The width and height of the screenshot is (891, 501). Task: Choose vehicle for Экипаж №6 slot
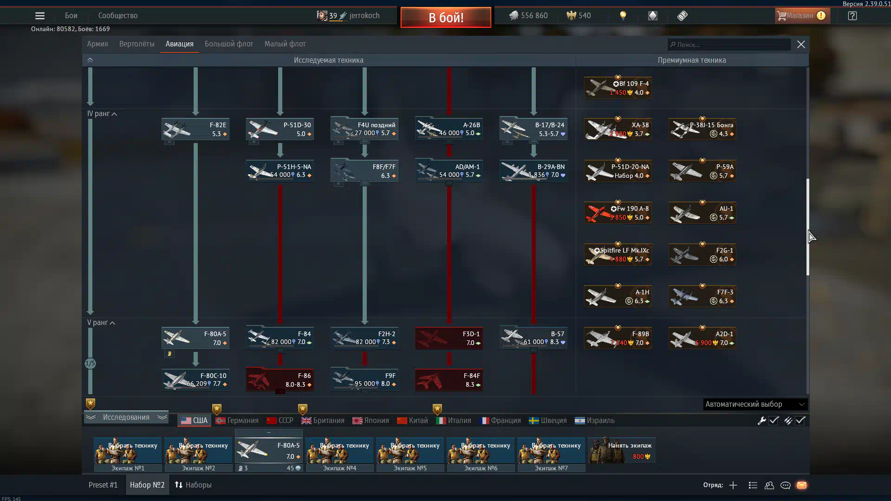point(481,450)
